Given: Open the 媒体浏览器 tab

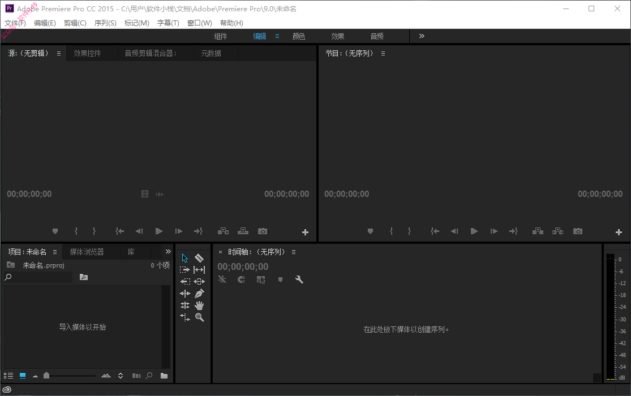Looking at the screenshot, I should click(x=87, y=252).
